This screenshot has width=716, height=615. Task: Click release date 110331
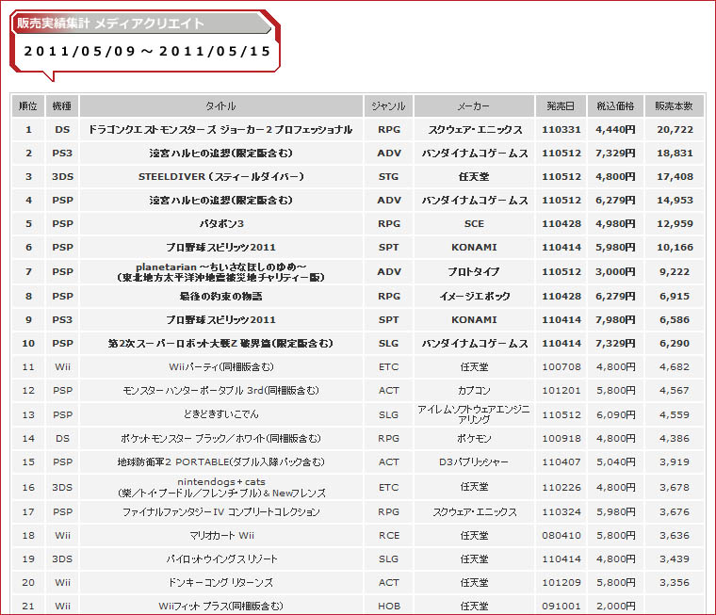561,130
